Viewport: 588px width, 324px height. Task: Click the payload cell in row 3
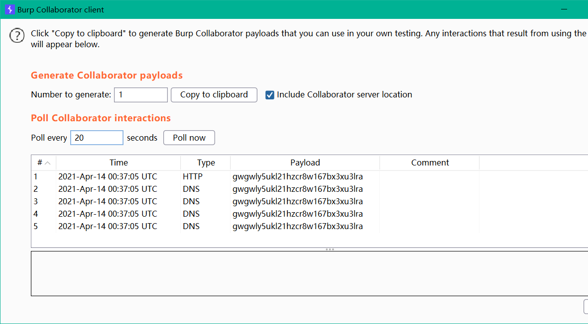tap(305, 201)
